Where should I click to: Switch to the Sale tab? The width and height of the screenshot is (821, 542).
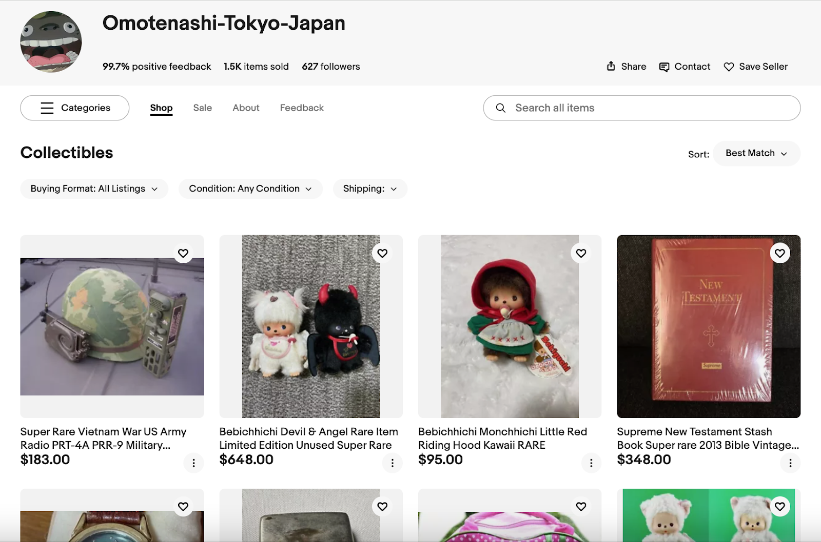pyautogui.click(x=202, y=108)
